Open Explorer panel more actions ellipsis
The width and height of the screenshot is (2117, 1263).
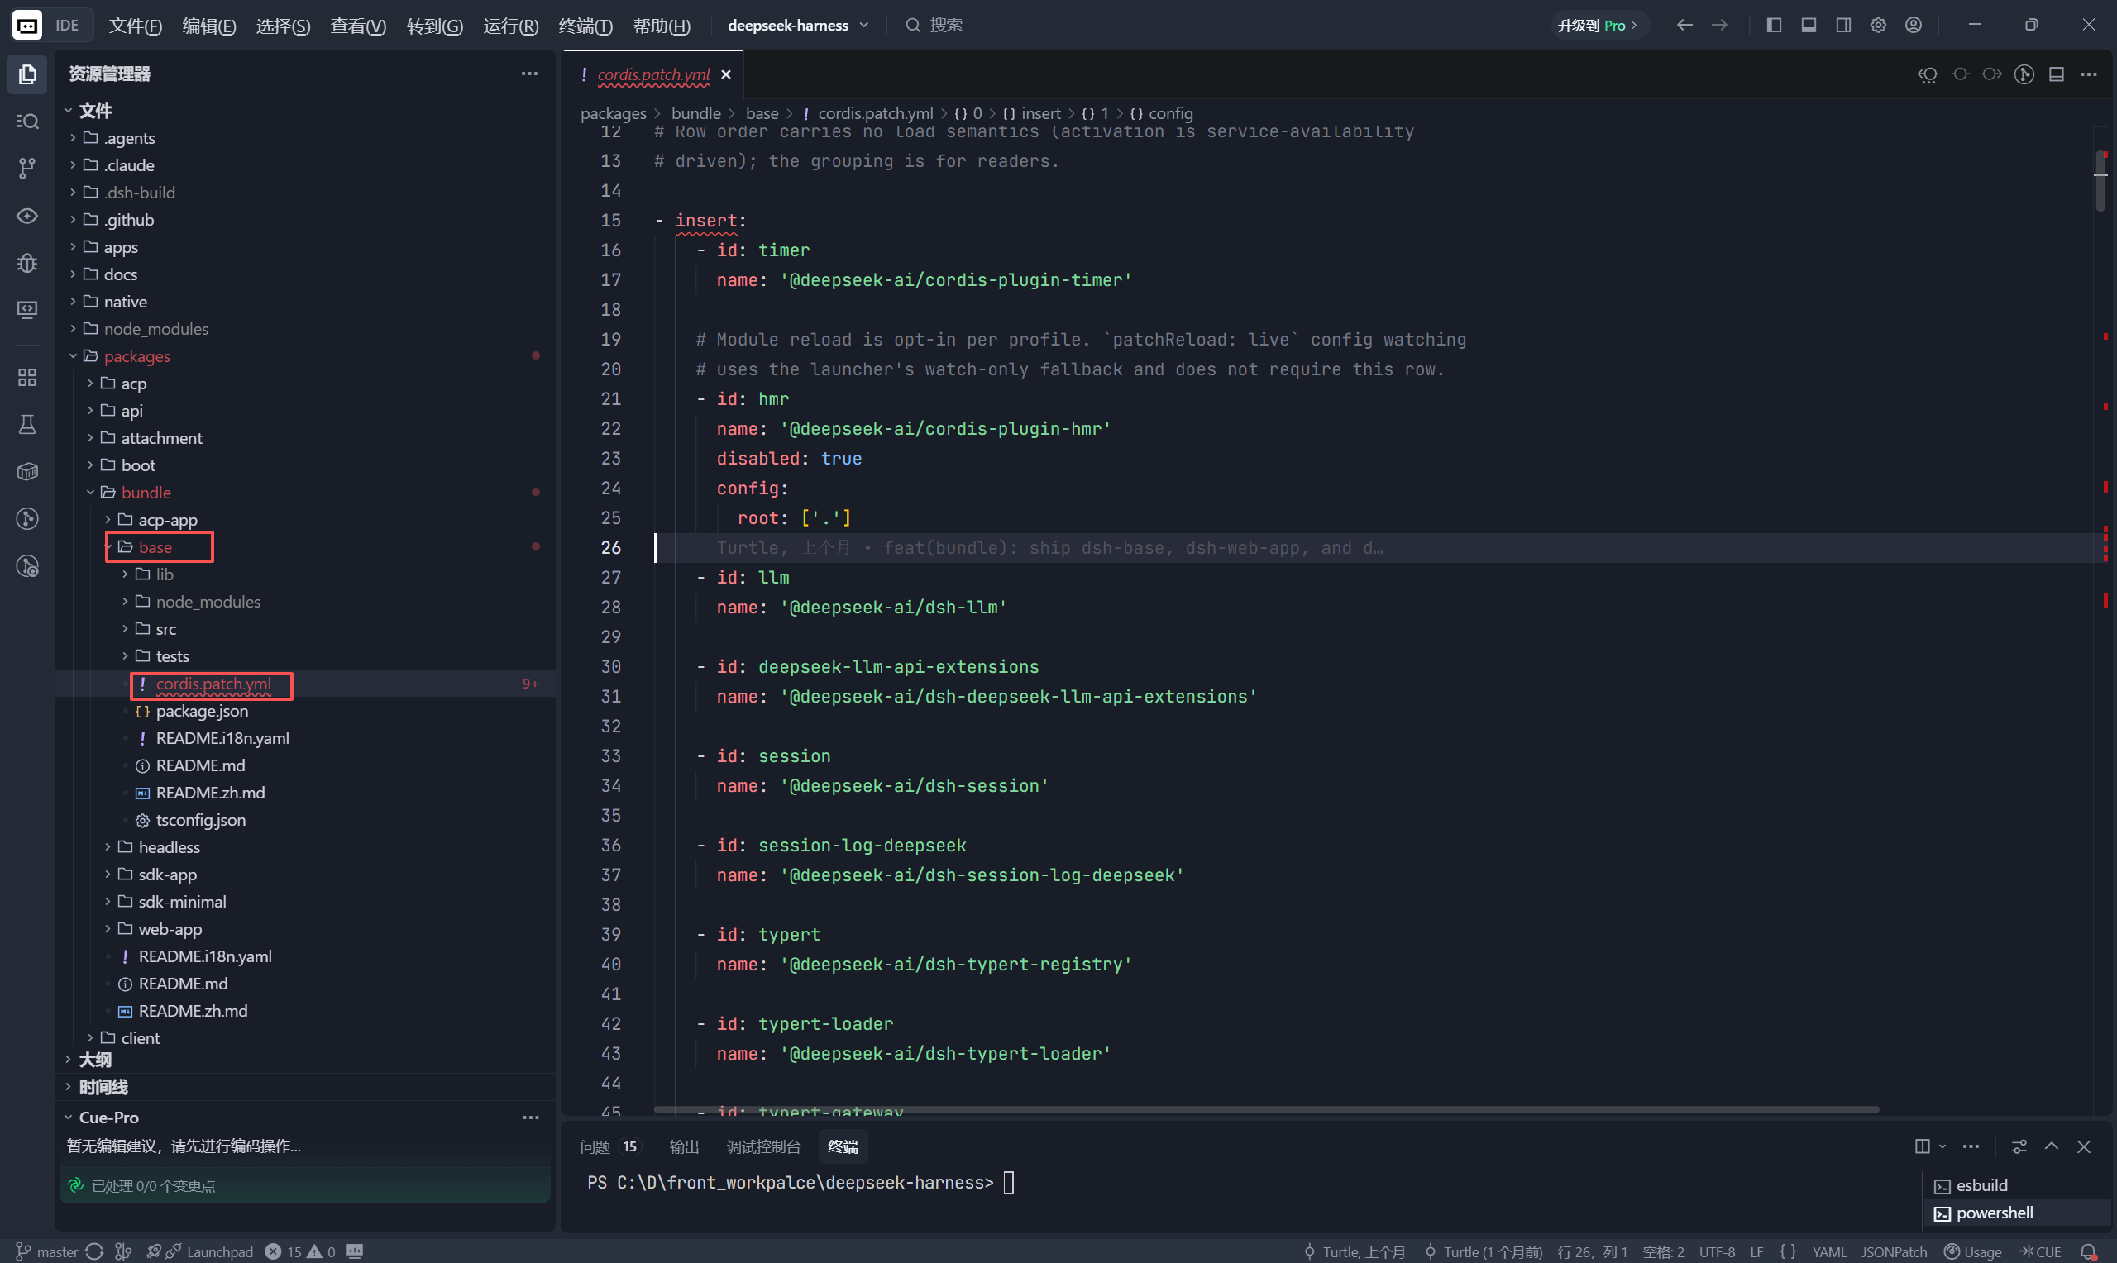(529, 74)
